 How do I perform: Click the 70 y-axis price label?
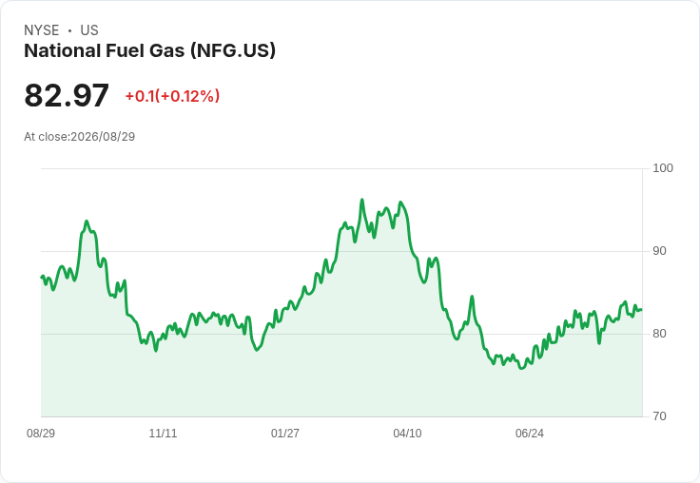pyautogui.click(x=659, y=416)
